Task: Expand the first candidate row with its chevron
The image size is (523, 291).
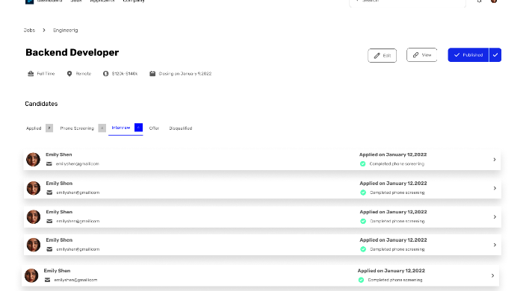Action: tap(495, 160)
